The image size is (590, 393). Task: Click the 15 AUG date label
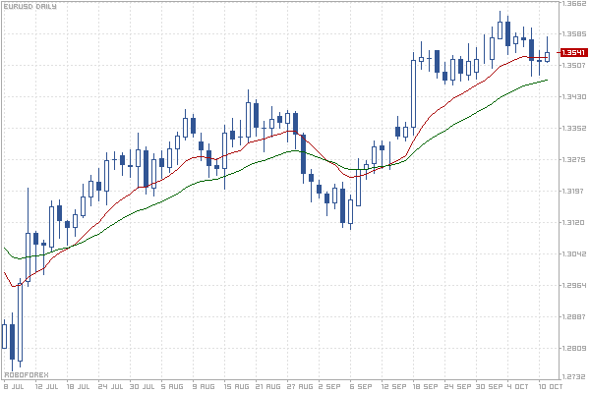(x=236, y=386)
